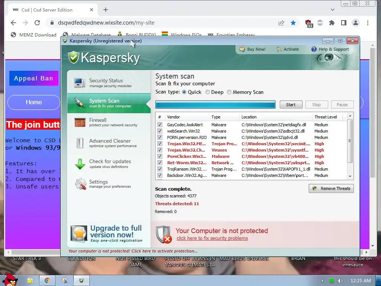Image resolution: width=381 pixels, height=286 pixels.
Task: Open Kaspersky shield taskbar icon
Action: (x=81, y=280)
